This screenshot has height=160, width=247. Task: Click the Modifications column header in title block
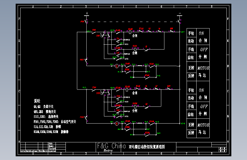pyautogui.click(x=32, y=151)
